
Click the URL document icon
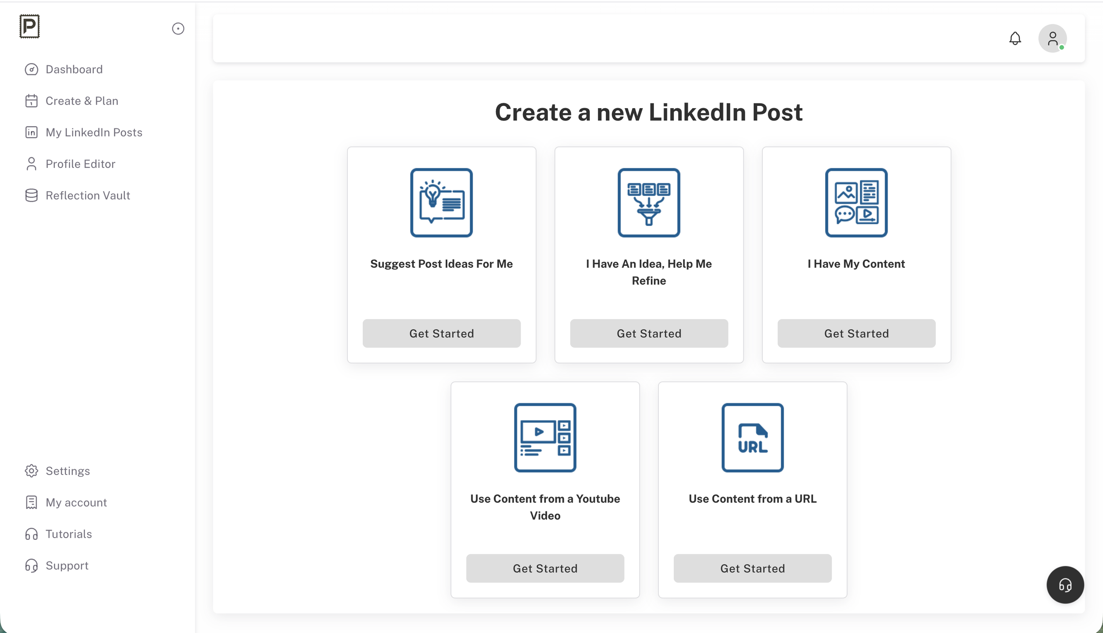coord(752,437)
